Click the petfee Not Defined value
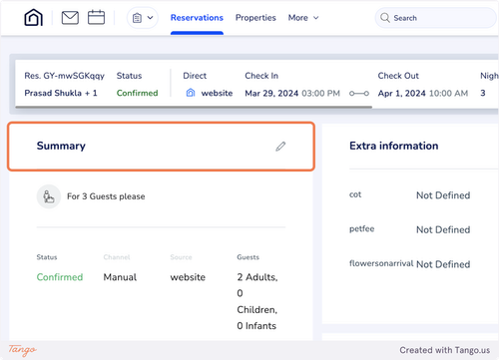499x360 pixels. point(443,229)
